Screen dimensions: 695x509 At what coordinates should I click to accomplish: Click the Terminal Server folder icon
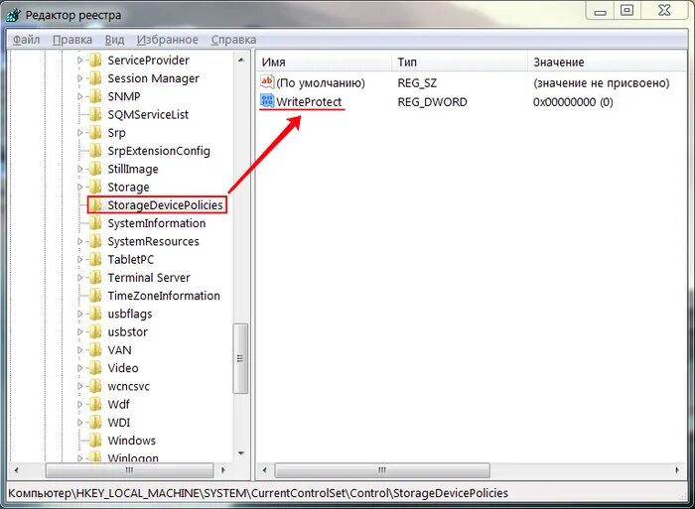click(x=95, y=277)
